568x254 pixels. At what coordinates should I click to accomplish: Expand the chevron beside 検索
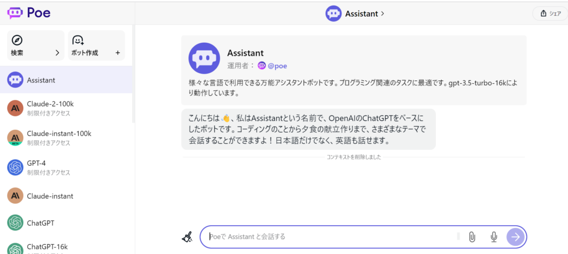[57, 53]
